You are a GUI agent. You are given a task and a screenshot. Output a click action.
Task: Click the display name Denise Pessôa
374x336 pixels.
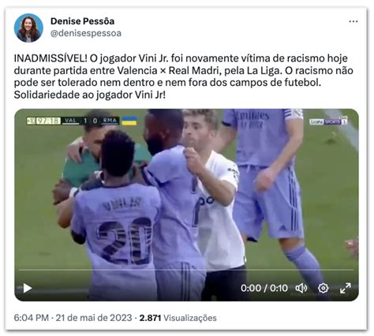point(82,21)
